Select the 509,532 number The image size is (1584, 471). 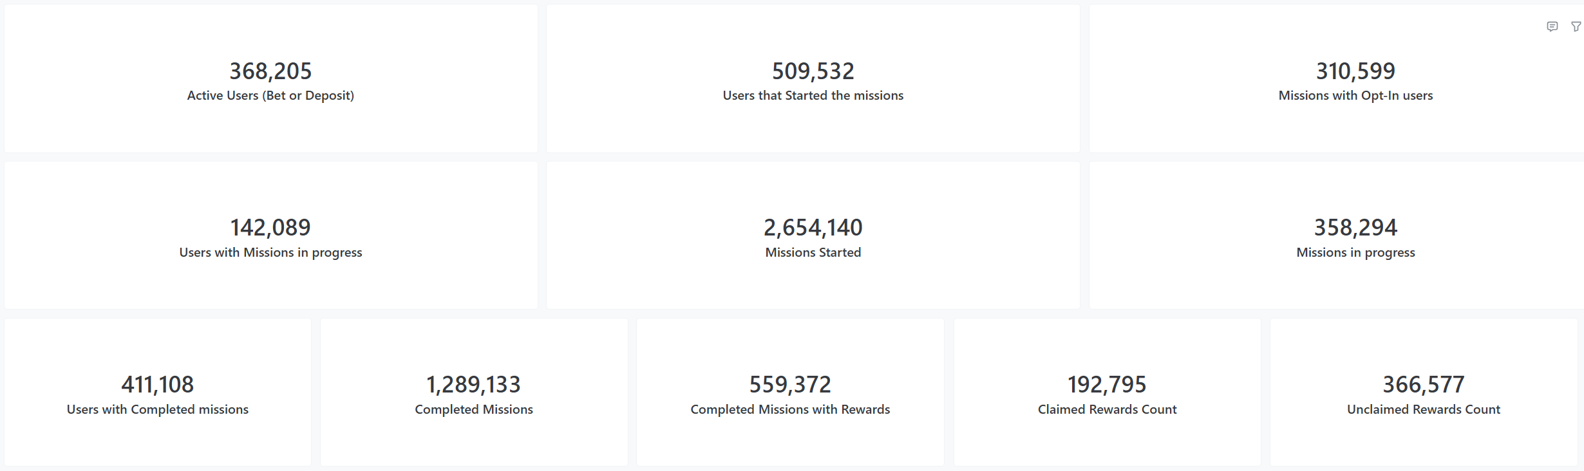click(813, 71)
